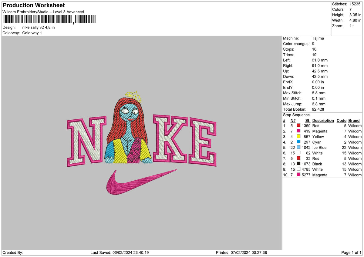This screenshot has width=364, height=257.
Task: Click the "Created By:" footer label
Action: (x=13, y=253)
